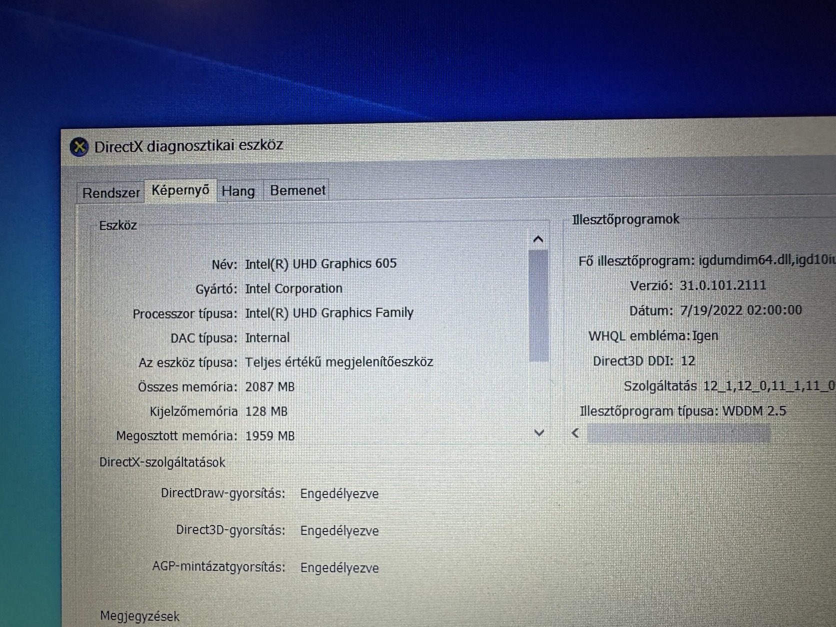Click the driver date 7/19/2022 02:00:00
Image resolution: width=836 pixels, height=627 pixels.
pos(740,310)
